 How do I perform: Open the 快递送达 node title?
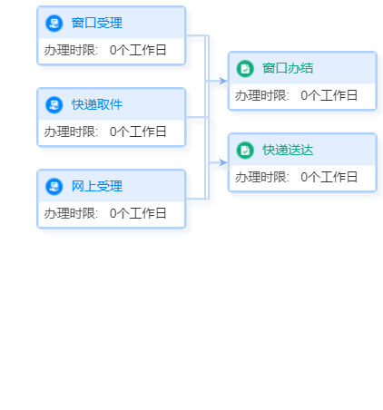pyautogui.click(x=288, y=151)
